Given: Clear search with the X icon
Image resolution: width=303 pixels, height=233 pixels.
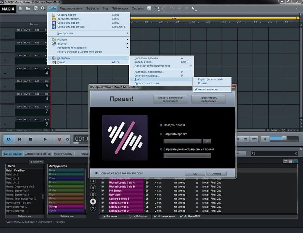Looking at the screenshot, I should click(296, 153).
